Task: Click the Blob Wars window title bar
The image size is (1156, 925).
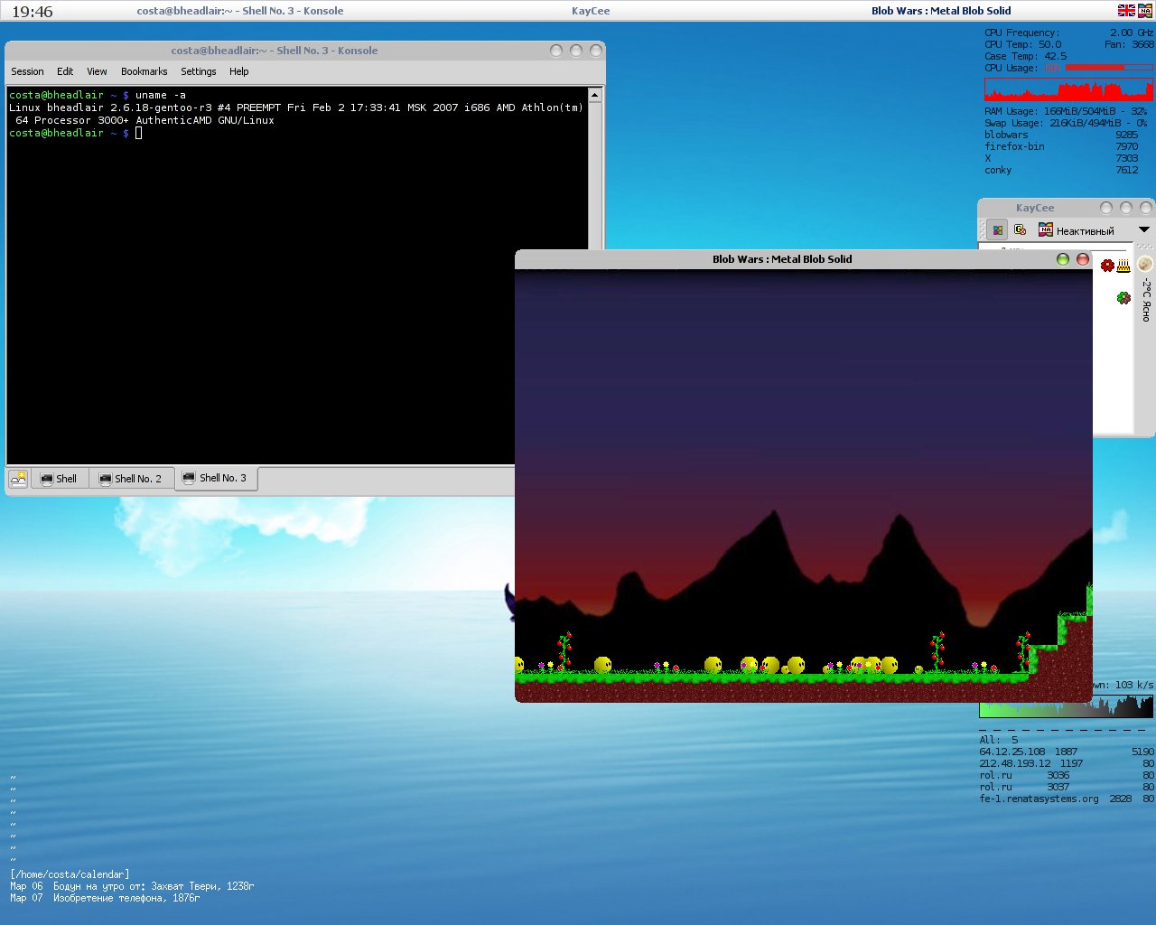Action: pyautogui.click(x=782, y=259)
